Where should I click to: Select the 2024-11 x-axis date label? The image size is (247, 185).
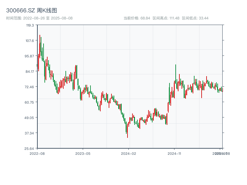[174, 153]
